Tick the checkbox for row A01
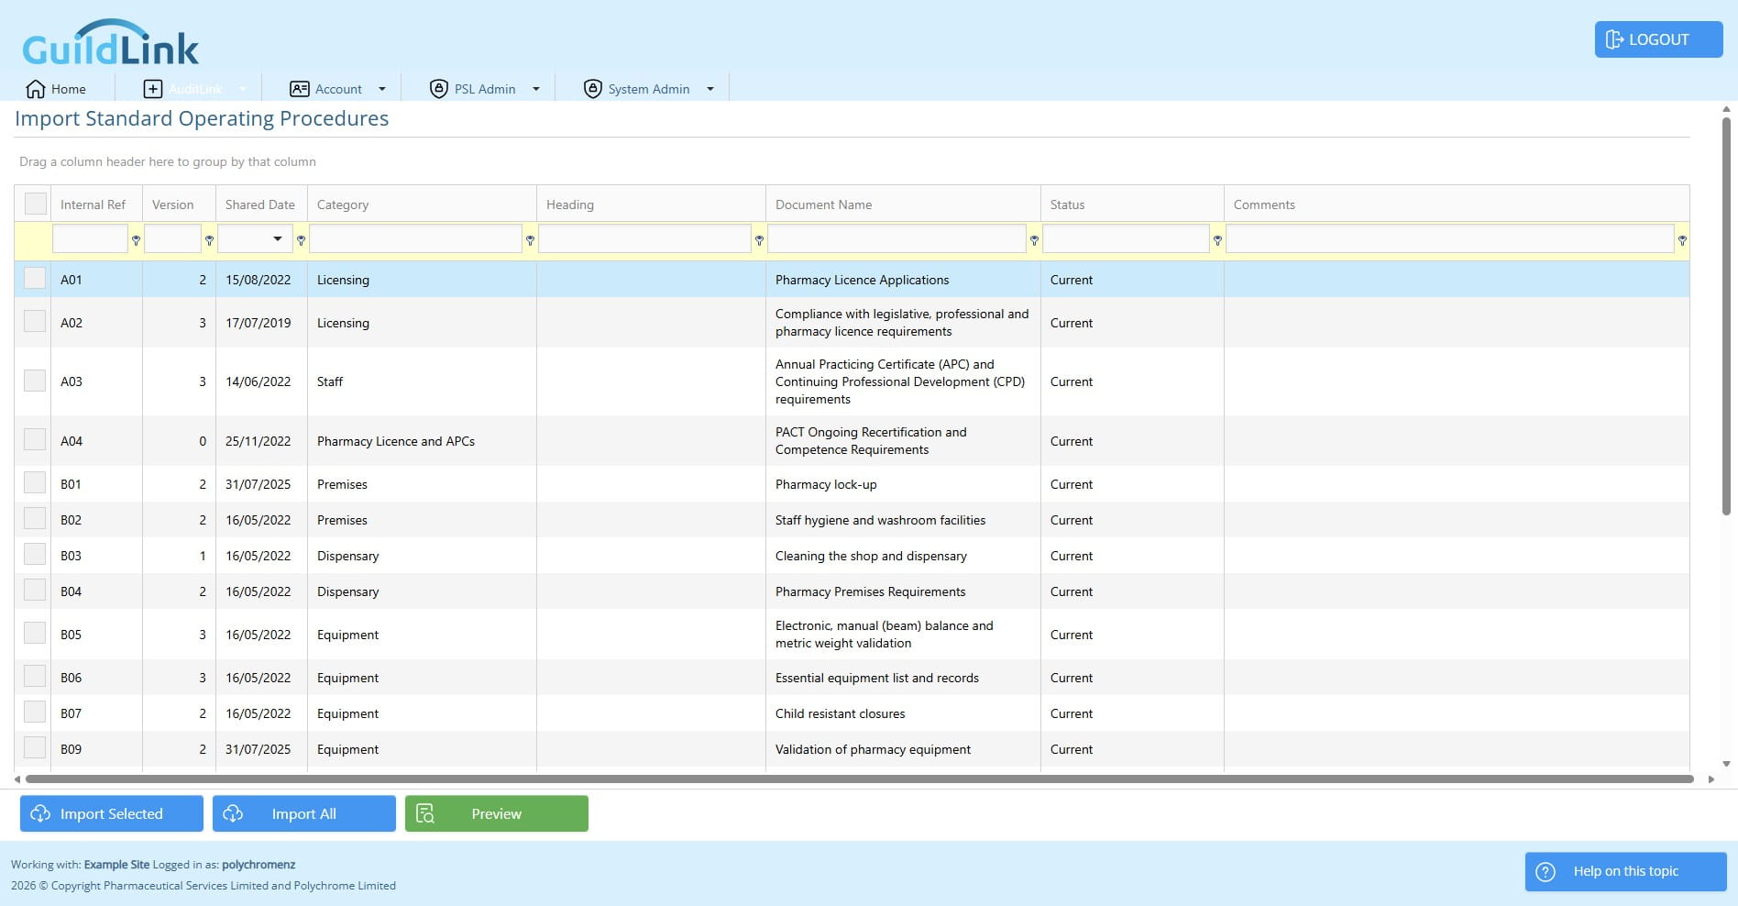 [35, 278]
